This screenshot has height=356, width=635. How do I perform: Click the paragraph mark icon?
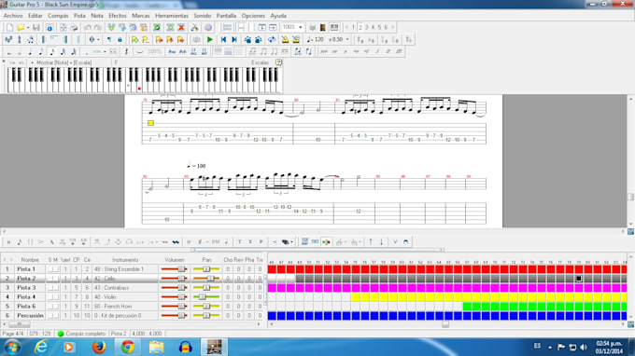coord(109,39)
